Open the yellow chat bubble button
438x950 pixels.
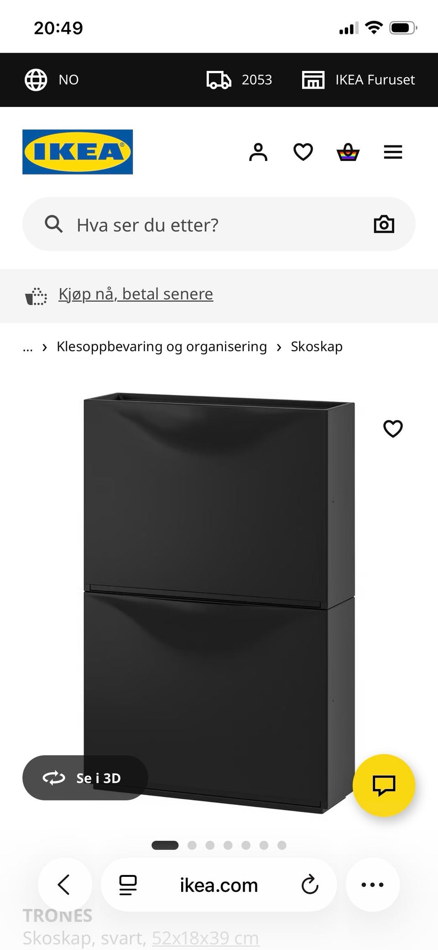[x=384, y=785]
